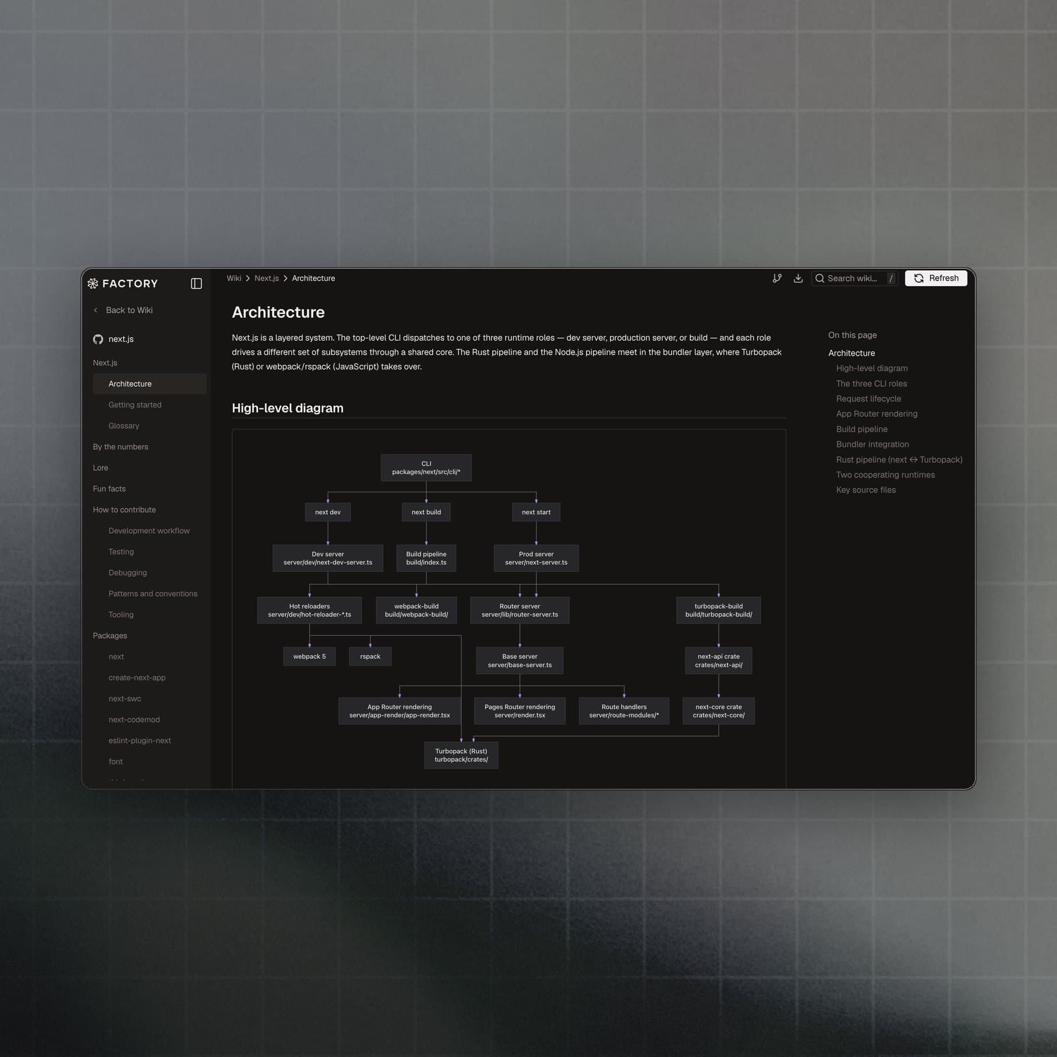Jump to Request lifecycle section
Image resolution: width=1057 pixels, height=1057 pixels.
[869, 399]
